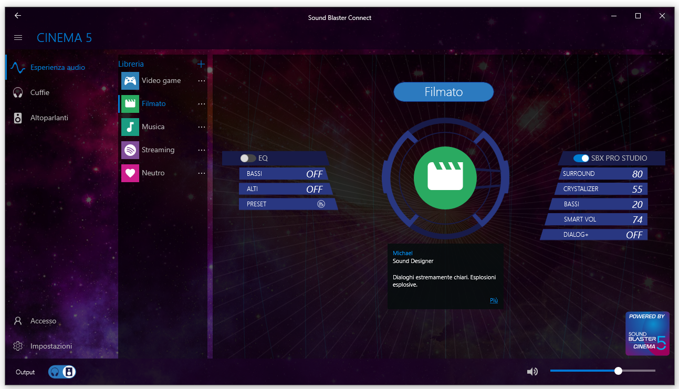Click the Video game controller icon
The height and width of the screenshot is (389, 679).
[x=130, y=81]
